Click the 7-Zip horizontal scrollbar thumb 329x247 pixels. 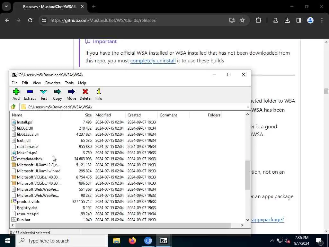(x=123, y=225)
